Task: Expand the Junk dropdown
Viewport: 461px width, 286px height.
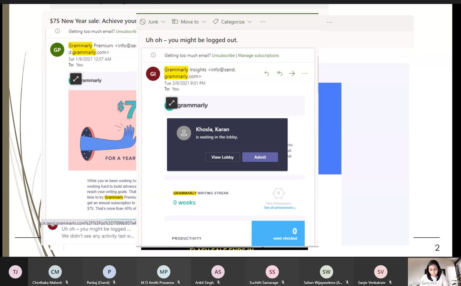Action: pyautogui.click(x=164, y=22)
